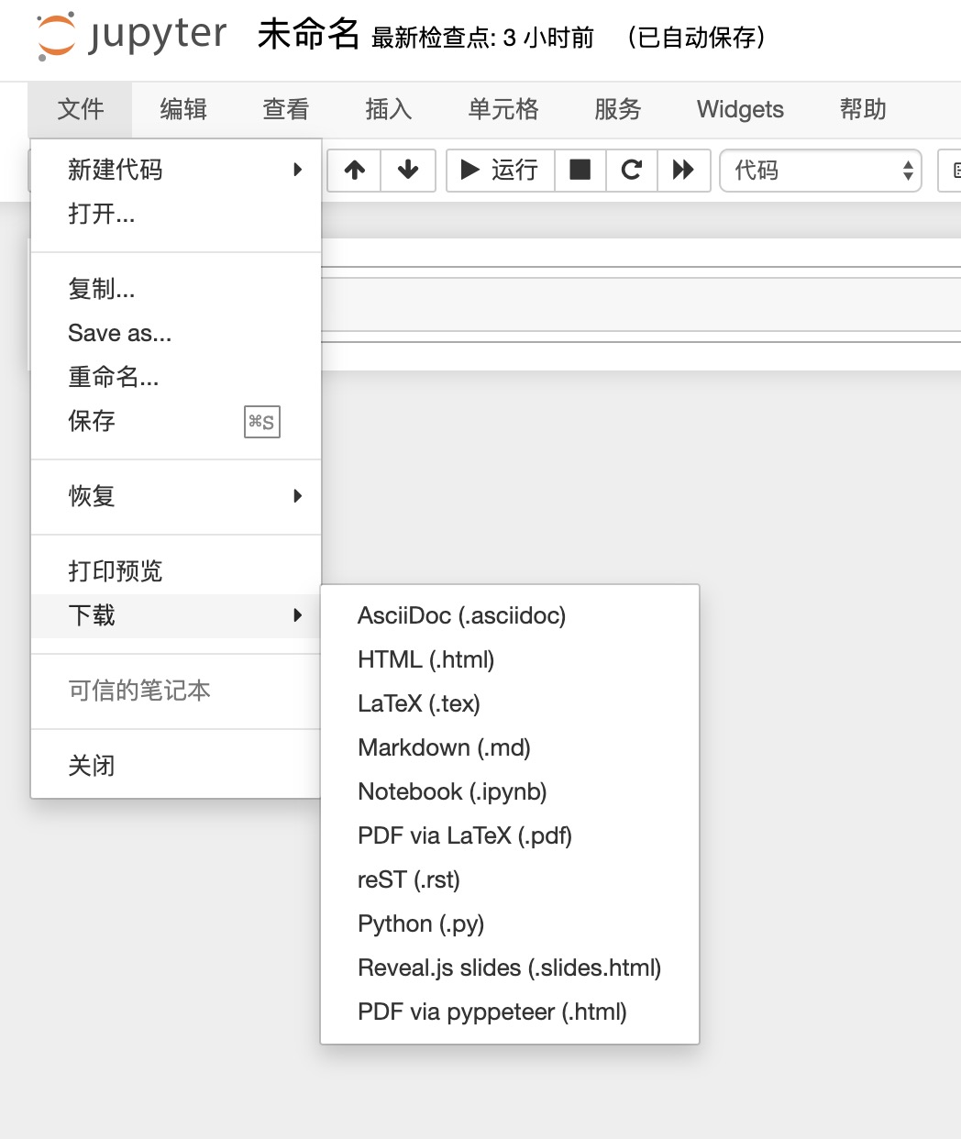This screenshot has height=1139, width=961.
Task: Download as PDF via LaTeX (.pdf)
Action: pos(510,835)
